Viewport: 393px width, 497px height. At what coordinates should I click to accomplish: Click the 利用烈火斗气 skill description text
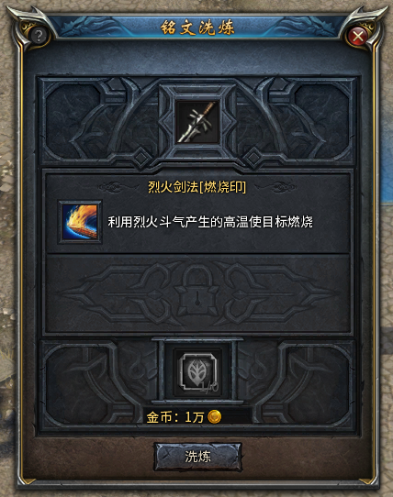[210, 222]
